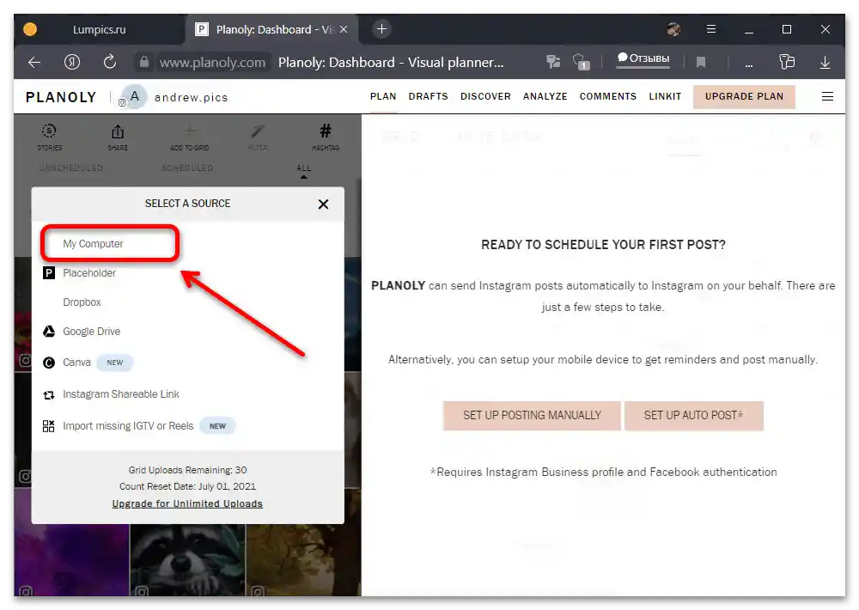The image size is (859, 610).
Task: Choose Instagram Shareable Link option
Action: tap(121, 394)
